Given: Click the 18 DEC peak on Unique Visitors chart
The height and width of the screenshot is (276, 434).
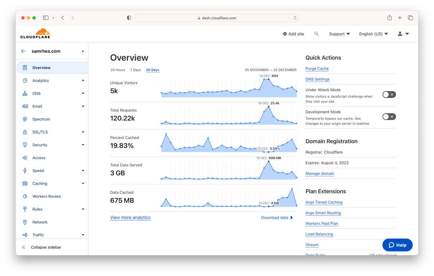Looking at the screenshot, I should [x=269, y=79].
